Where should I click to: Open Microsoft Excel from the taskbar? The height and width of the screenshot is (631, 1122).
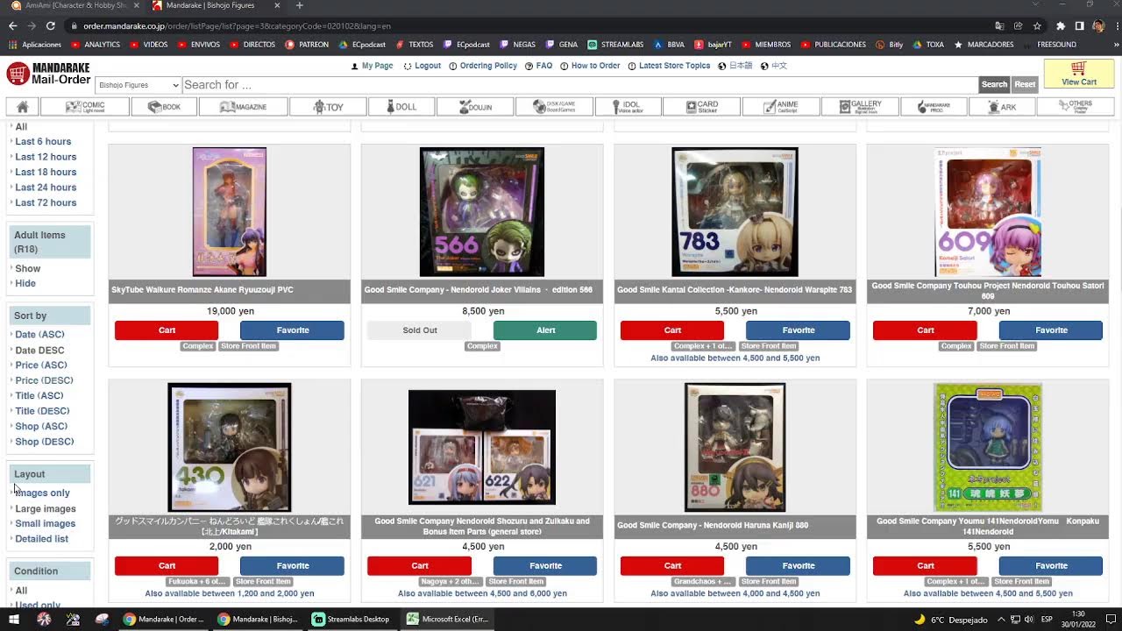pos(447,619)
